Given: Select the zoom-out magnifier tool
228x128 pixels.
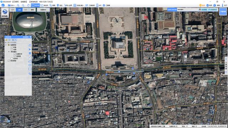Looking at the screenshot, I should coord(23,5).
